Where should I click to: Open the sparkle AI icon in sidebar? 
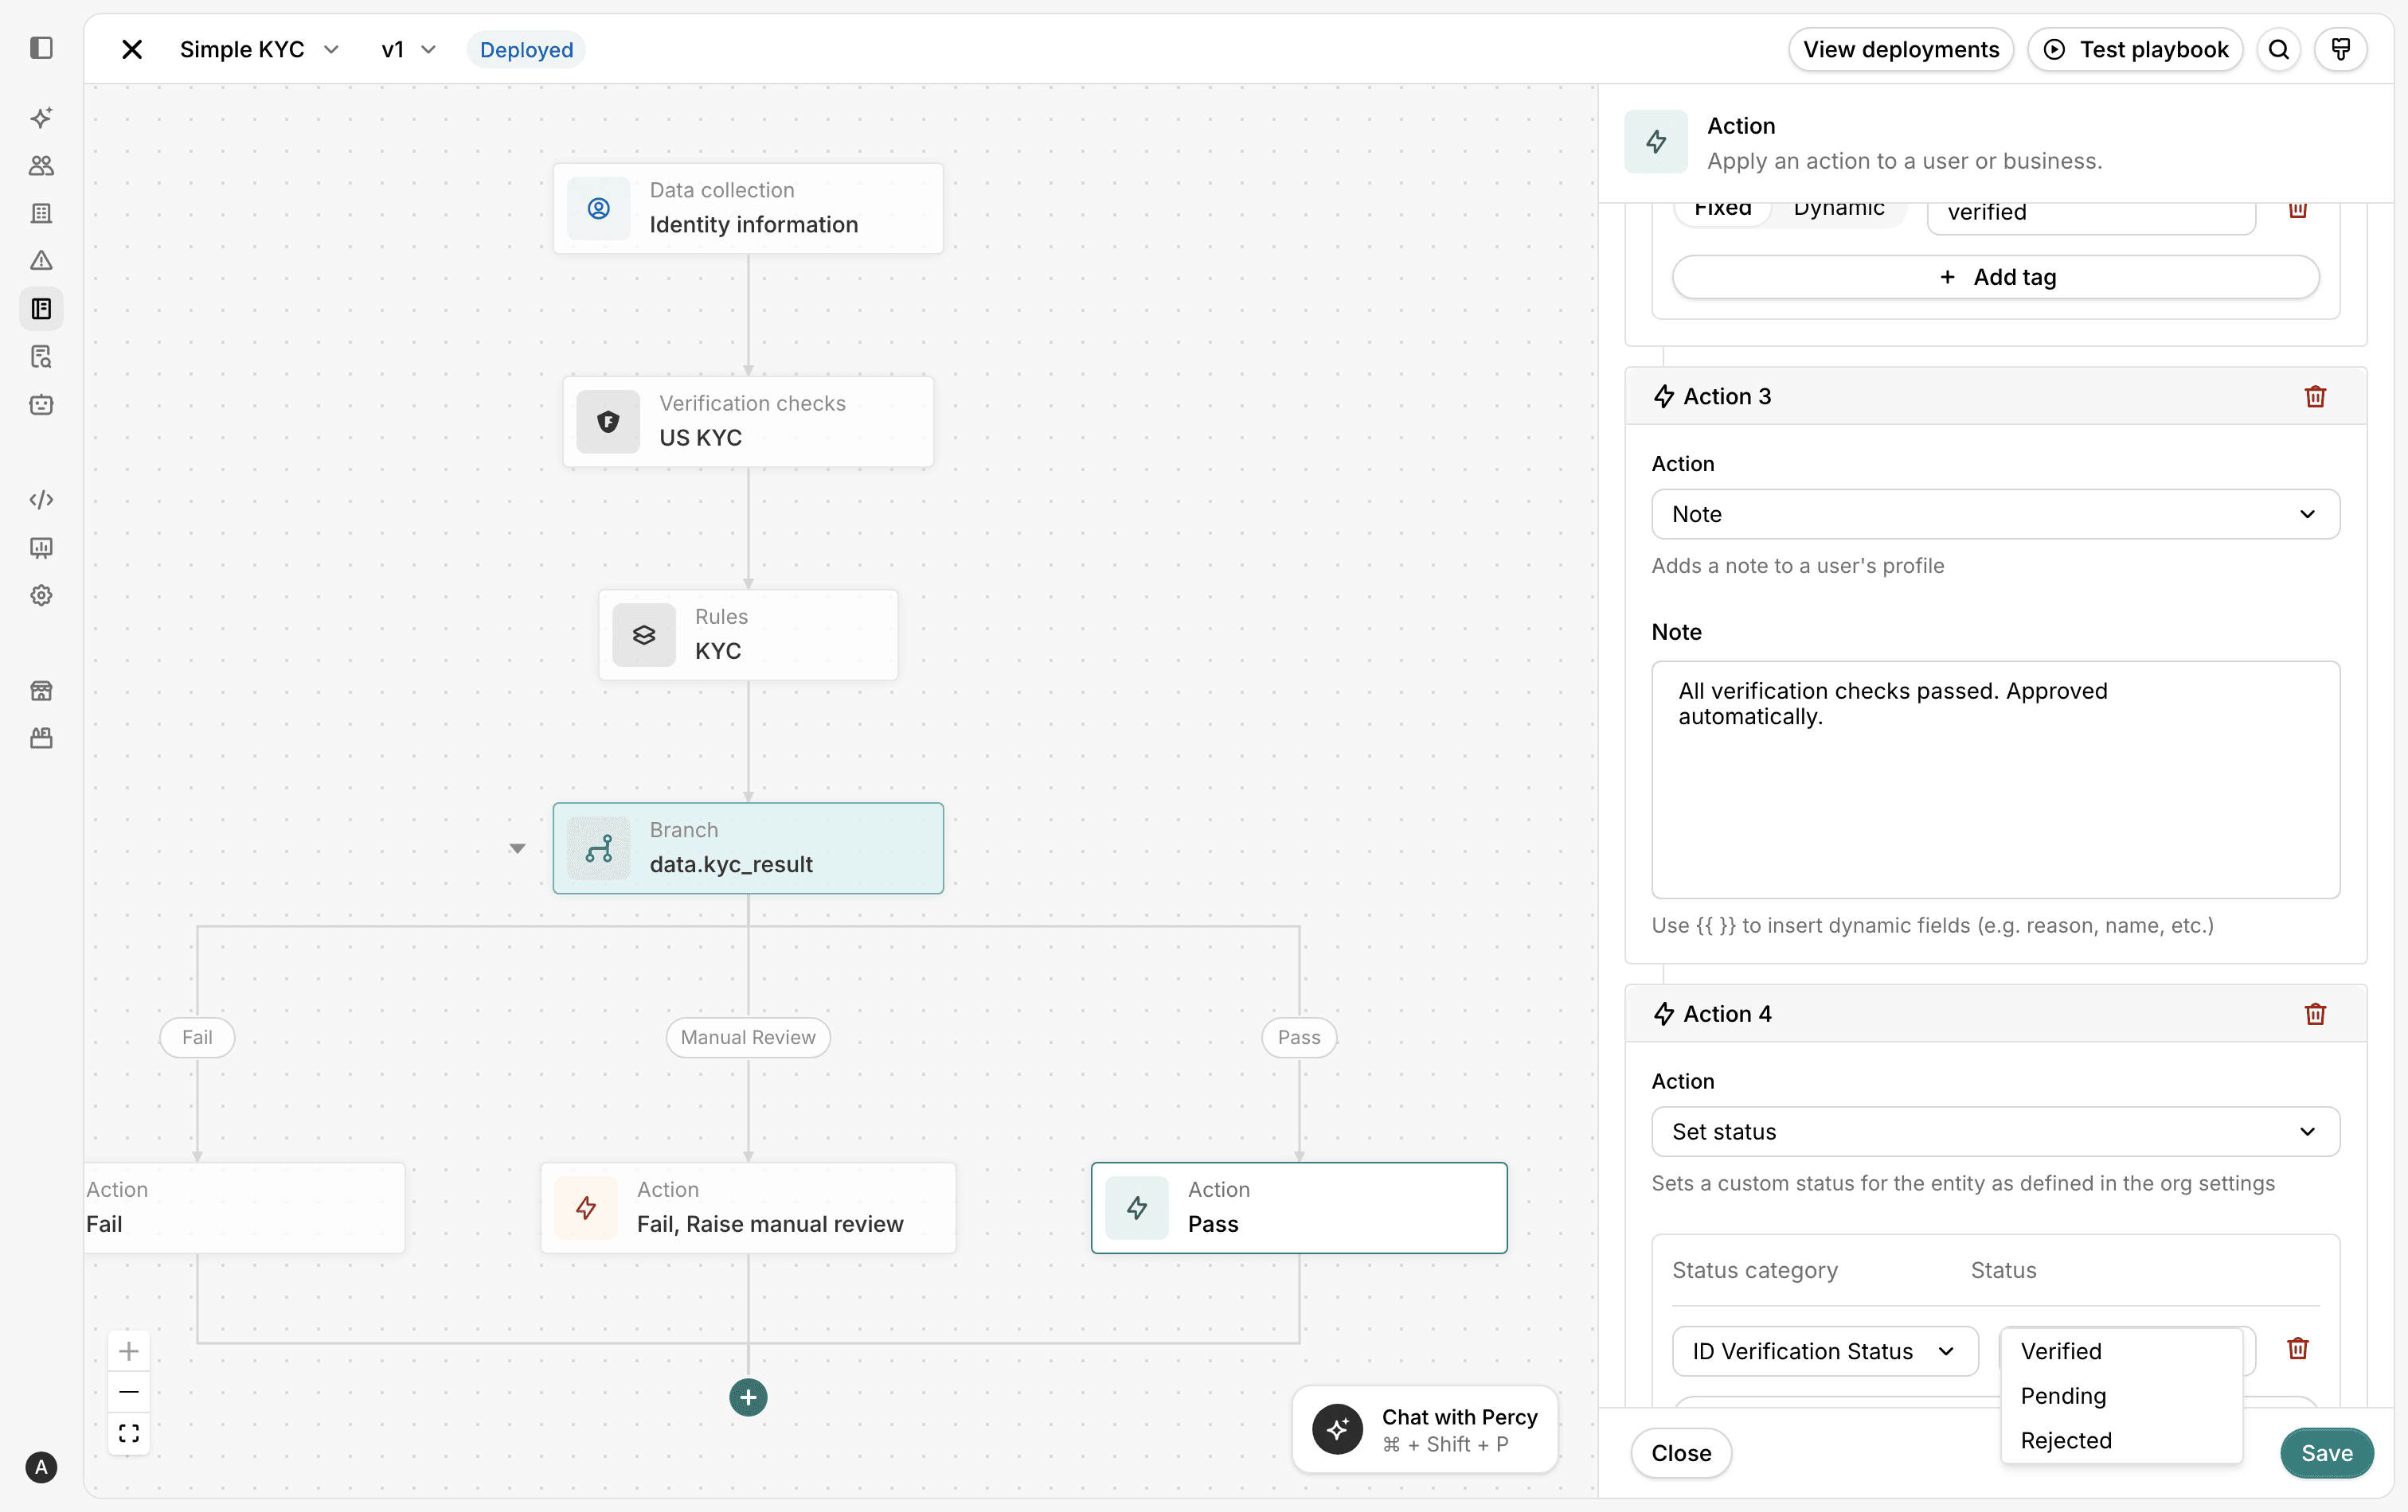41,118
